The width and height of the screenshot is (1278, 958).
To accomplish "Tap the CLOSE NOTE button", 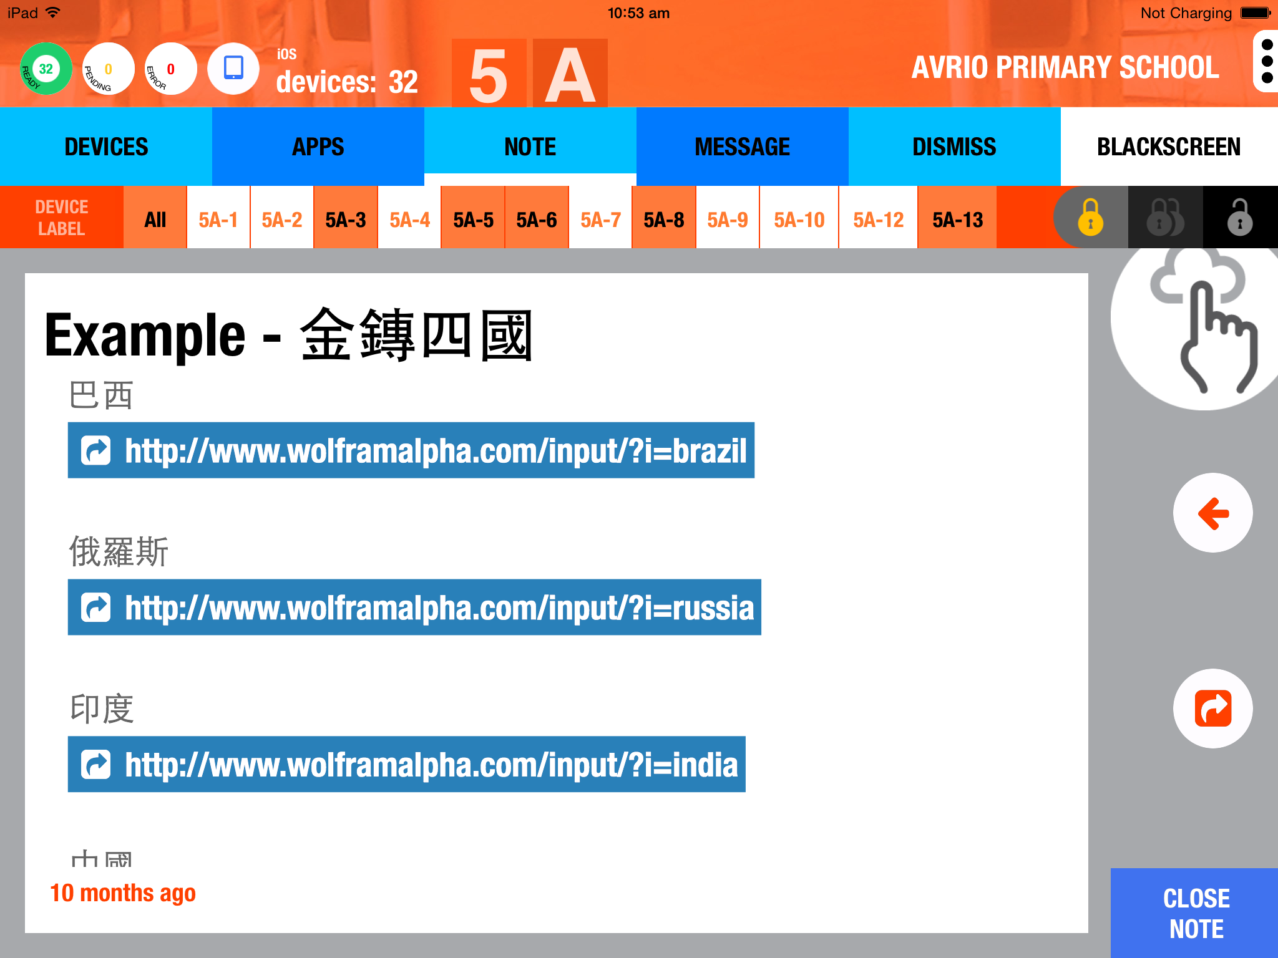I will (1194, 913).
